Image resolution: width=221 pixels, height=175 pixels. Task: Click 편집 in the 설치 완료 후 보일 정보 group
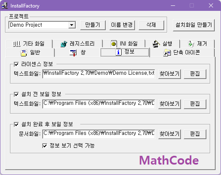point(195,134)
